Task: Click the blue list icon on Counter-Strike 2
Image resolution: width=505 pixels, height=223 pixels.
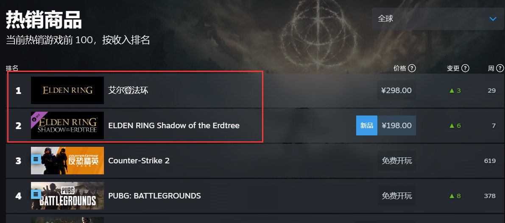Action: tap(36, 159)
